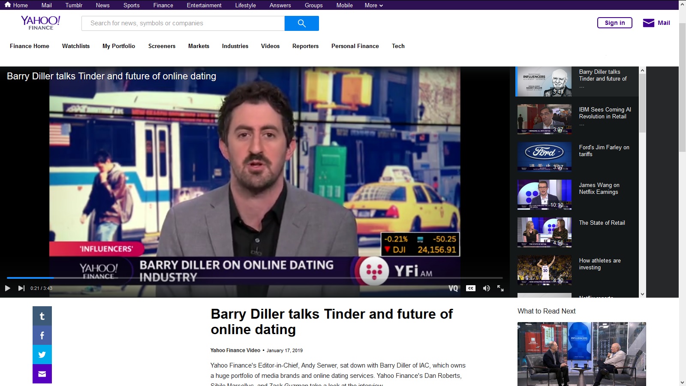Share the article on Twitter
686x386 pixels.
[x=42, y=355]
